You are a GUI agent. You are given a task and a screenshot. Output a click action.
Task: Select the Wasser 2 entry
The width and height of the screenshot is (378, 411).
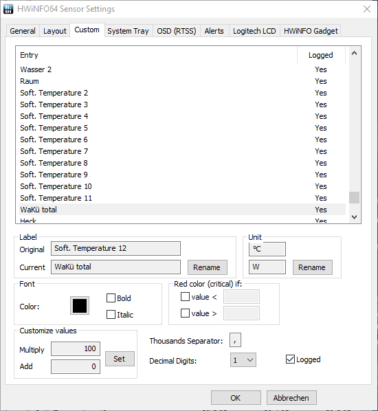point(182,69)
